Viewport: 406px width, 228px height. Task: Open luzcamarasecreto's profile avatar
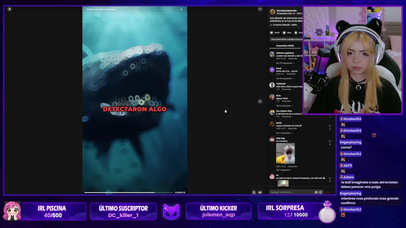272,12
